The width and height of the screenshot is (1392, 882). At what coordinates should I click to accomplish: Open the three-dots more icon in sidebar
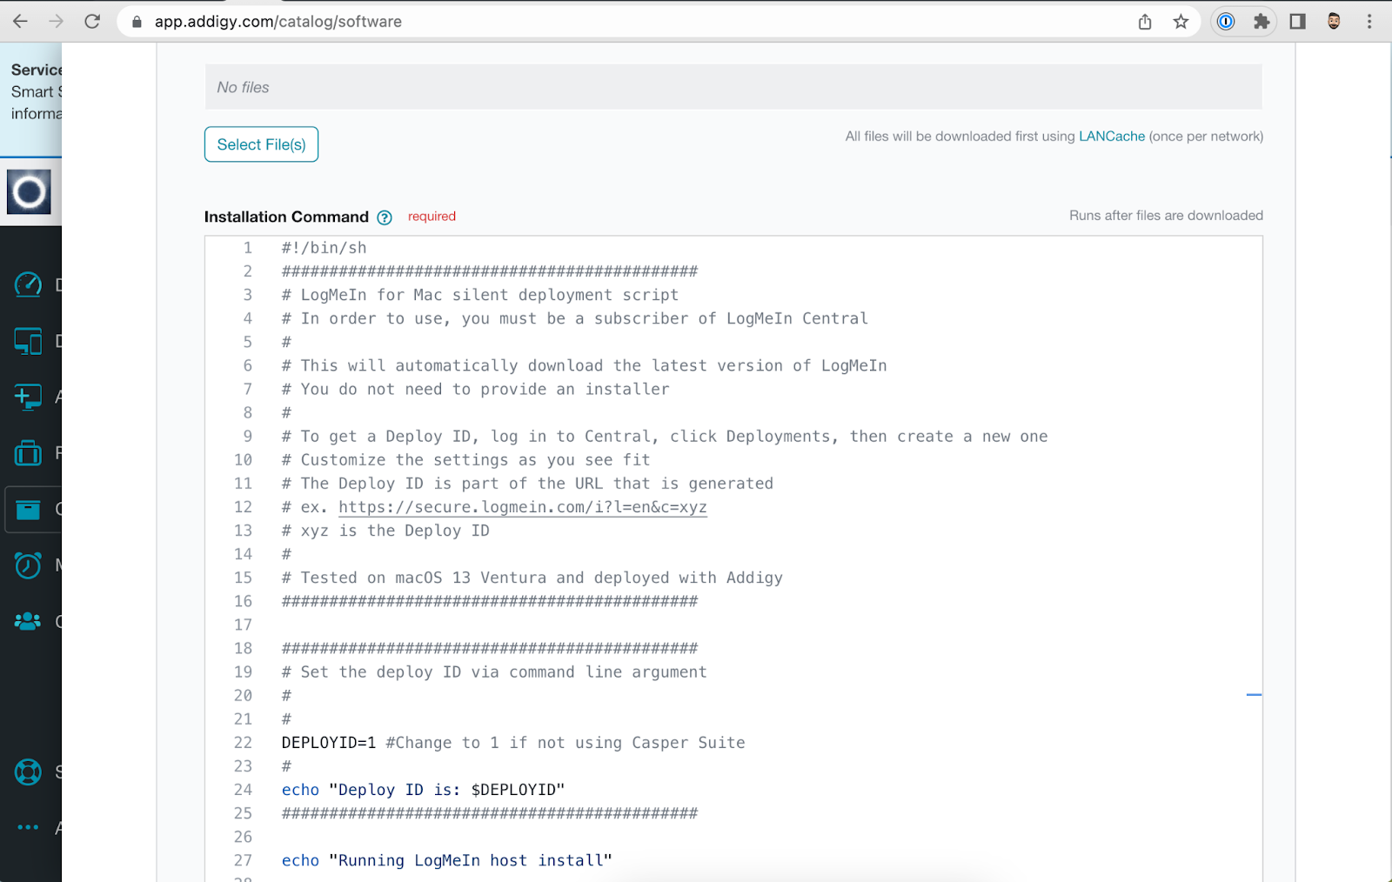28,827
